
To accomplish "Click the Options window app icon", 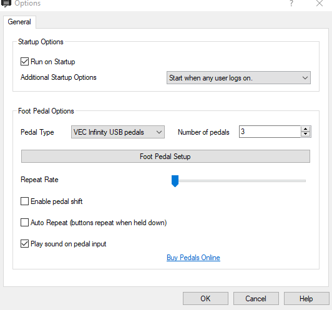I will [x=6, y=3].
